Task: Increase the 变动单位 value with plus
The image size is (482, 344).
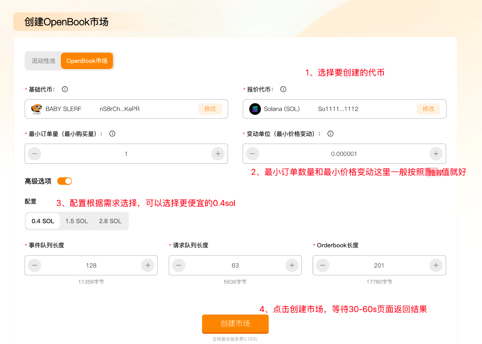Action: tap(436, 154)
